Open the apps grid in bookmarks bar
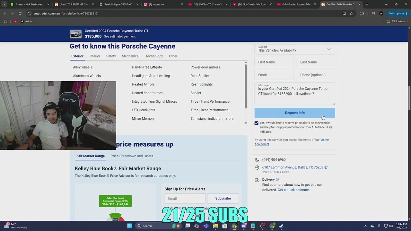Image resolution: width=411 pixels, height=231 pixels. point(5,21)
